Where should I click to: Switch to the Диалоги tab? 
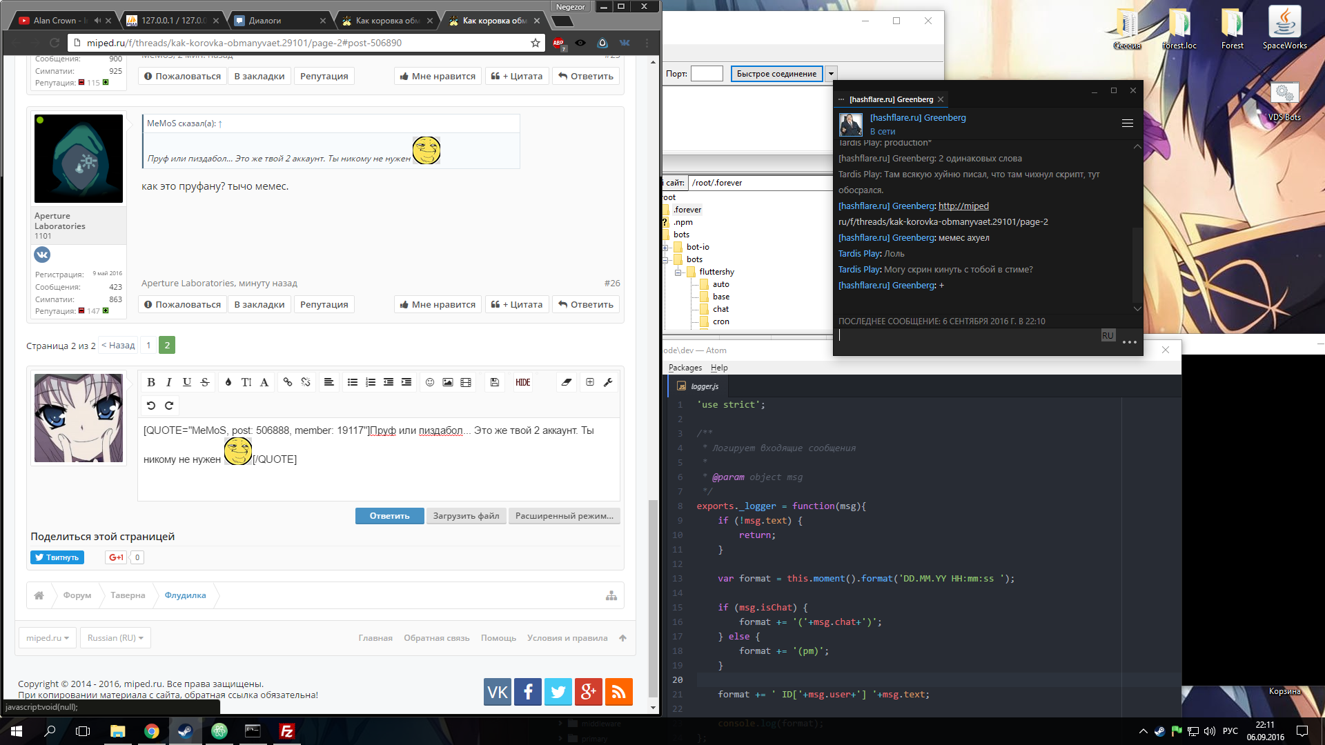(279, 21)
